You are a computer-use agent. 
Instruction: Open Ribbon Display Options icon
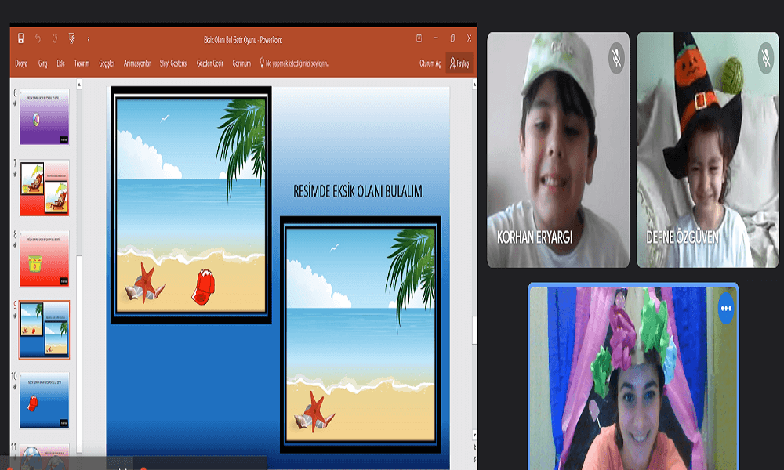point(419,38)
